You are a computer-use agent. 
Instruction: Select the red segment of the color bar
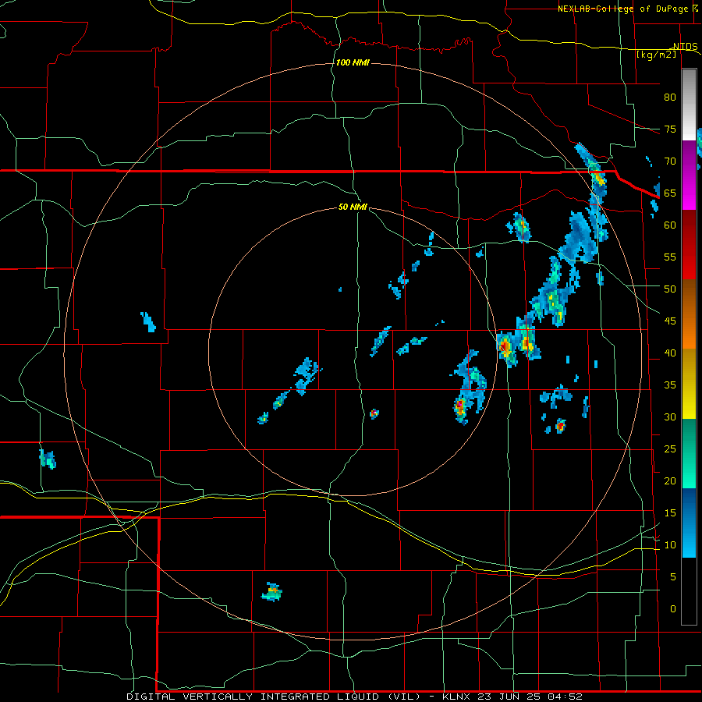pyautogui.click(x=689, y=244)
